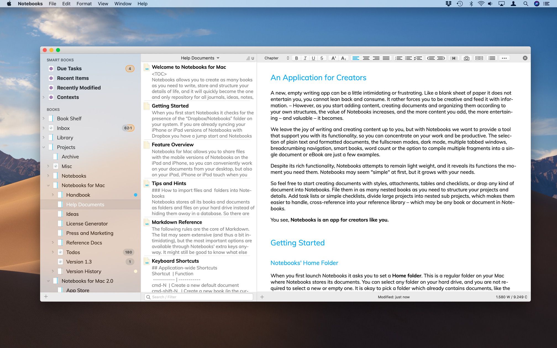This screenshot has height=348, width=557.
Task: Apply superscript formatting
Action: pyautogui.click(x=333, y=58)
